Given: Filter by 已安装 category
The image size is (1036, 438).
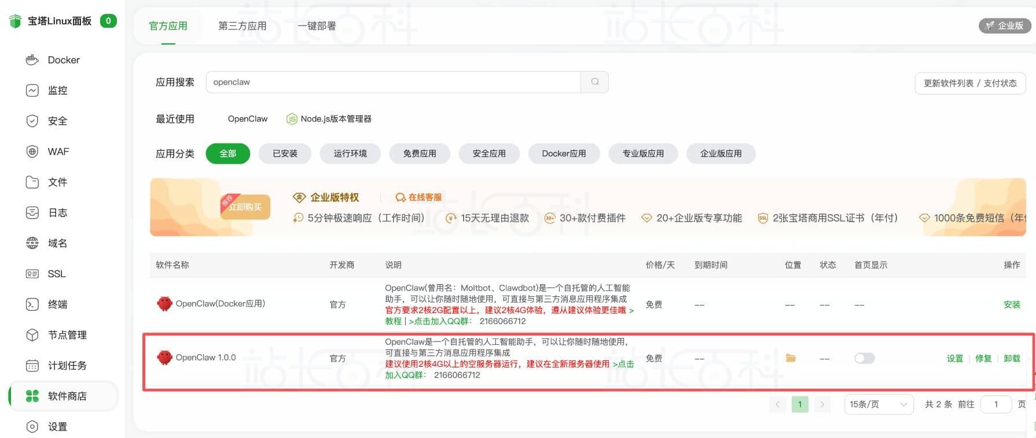Looking at the screenshot, I should point(285,153).
